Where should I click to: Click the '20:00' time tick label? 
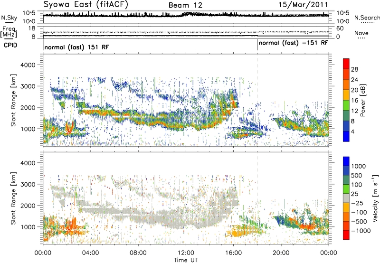[x=281, y=253]
